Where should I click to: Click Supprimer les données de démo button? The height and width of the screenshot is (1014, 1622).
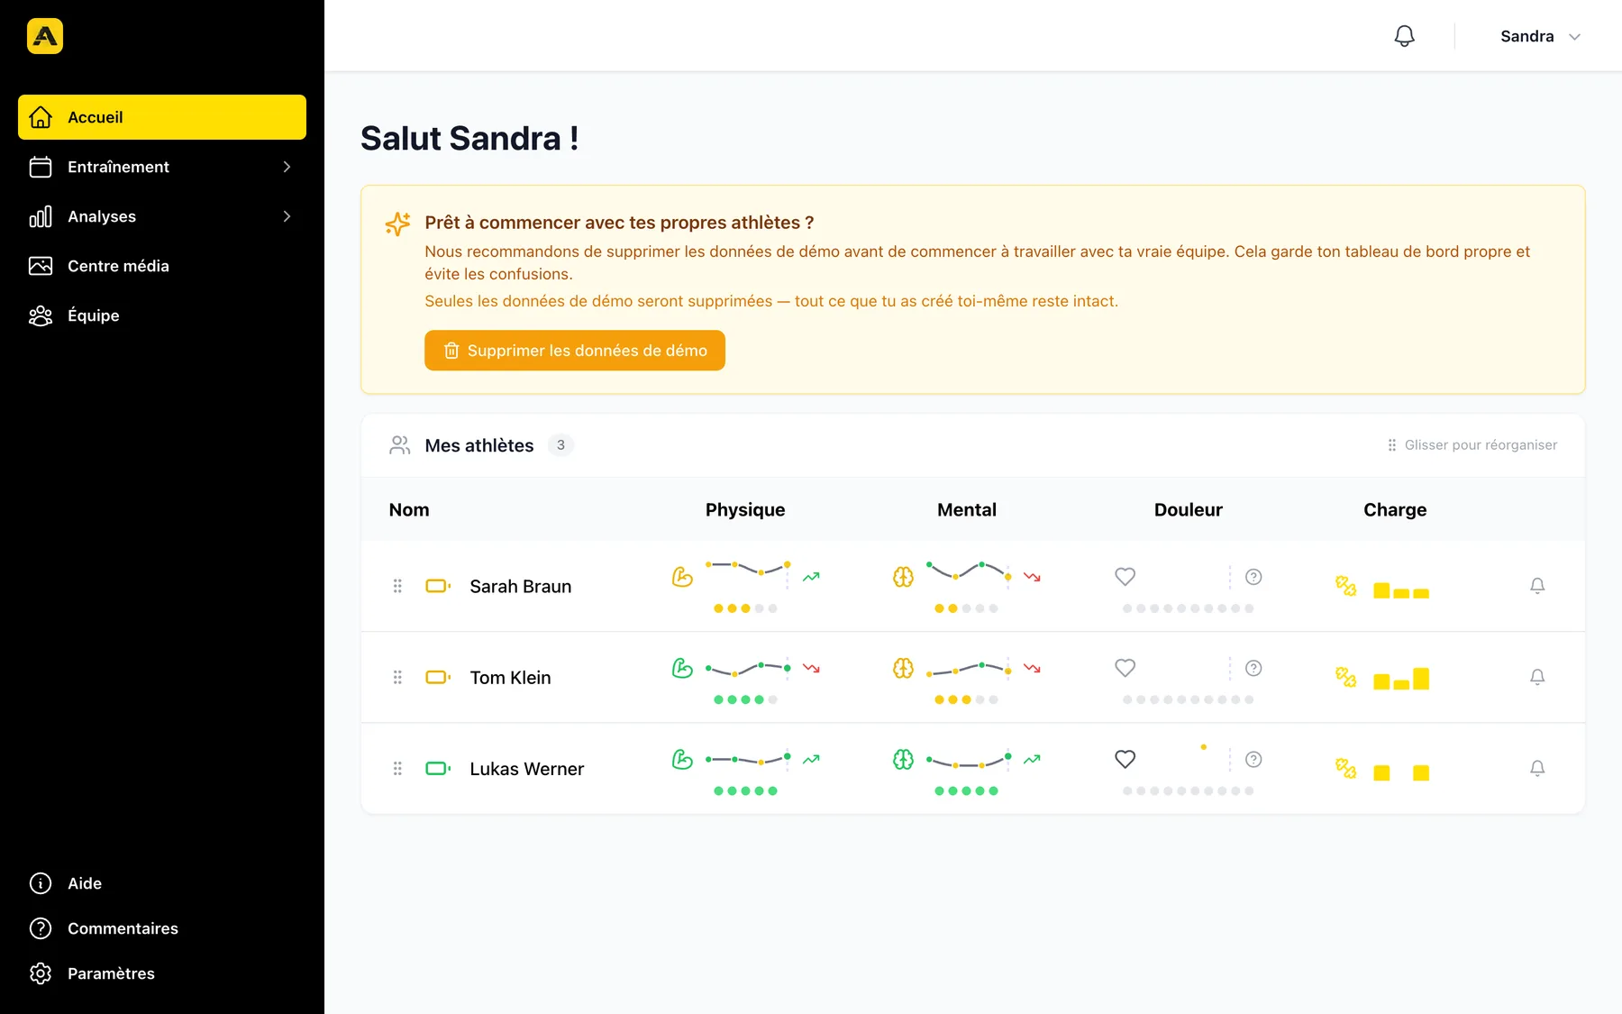[x=575, y=351]
